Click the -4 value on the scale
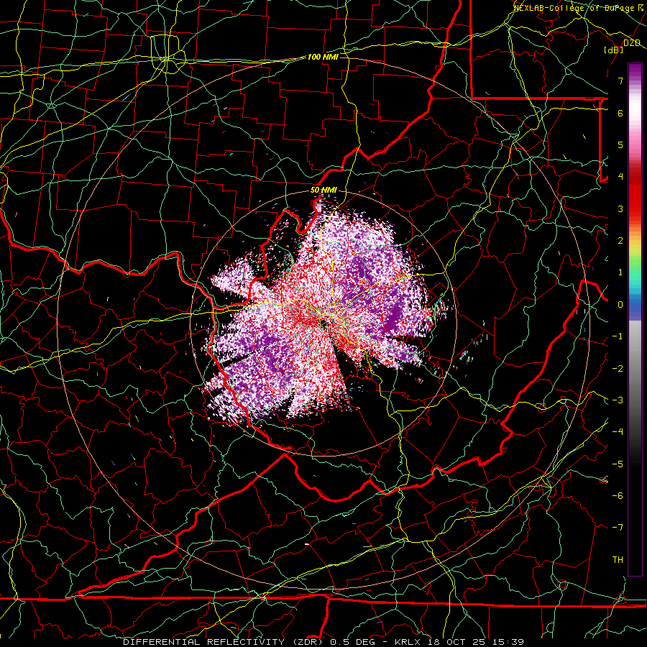 tap(618, 432)
